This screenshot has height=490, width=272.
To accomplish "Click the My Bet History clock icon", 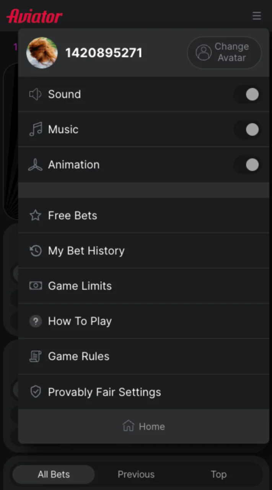I will pos(35,251).
